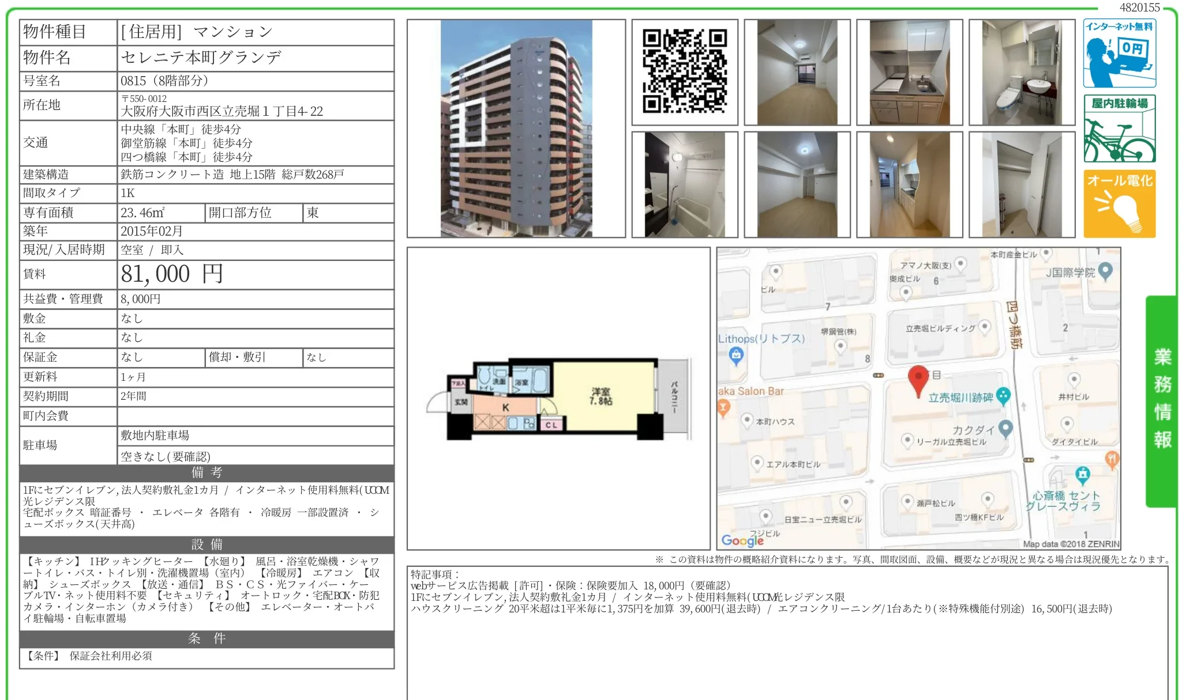Open the empty living room photo thumbnail
Screen dimensions: 1186x700
797,72
